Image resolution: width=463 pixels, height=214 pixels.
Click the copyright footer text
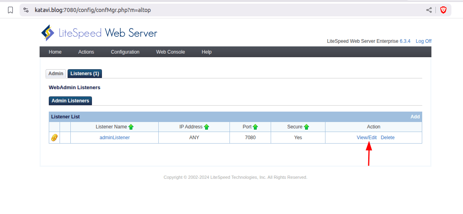235,177
